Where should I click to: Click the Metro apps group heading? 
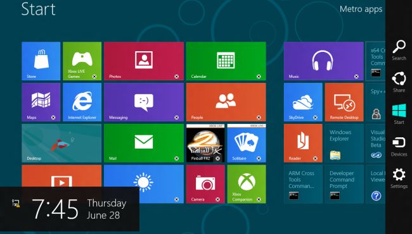coord(361,9)
